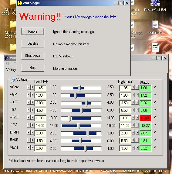Click the +12V low limit input field
Screen dimensions: 172x174
click(40, 118)
